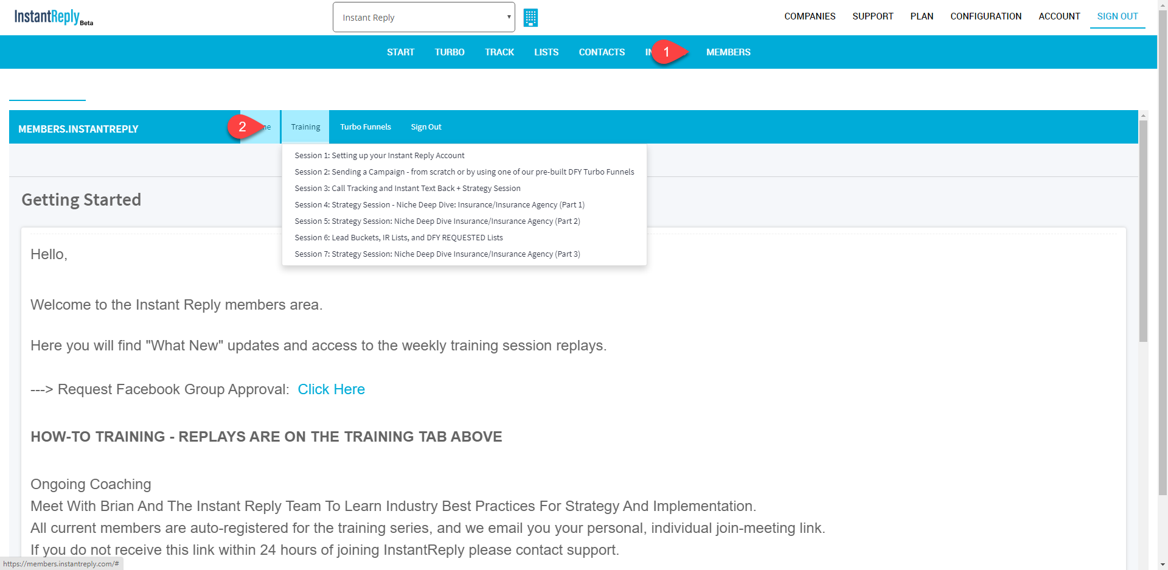
Task: Open Session 2: Sending a Campaign
Action: coord(464,172)
